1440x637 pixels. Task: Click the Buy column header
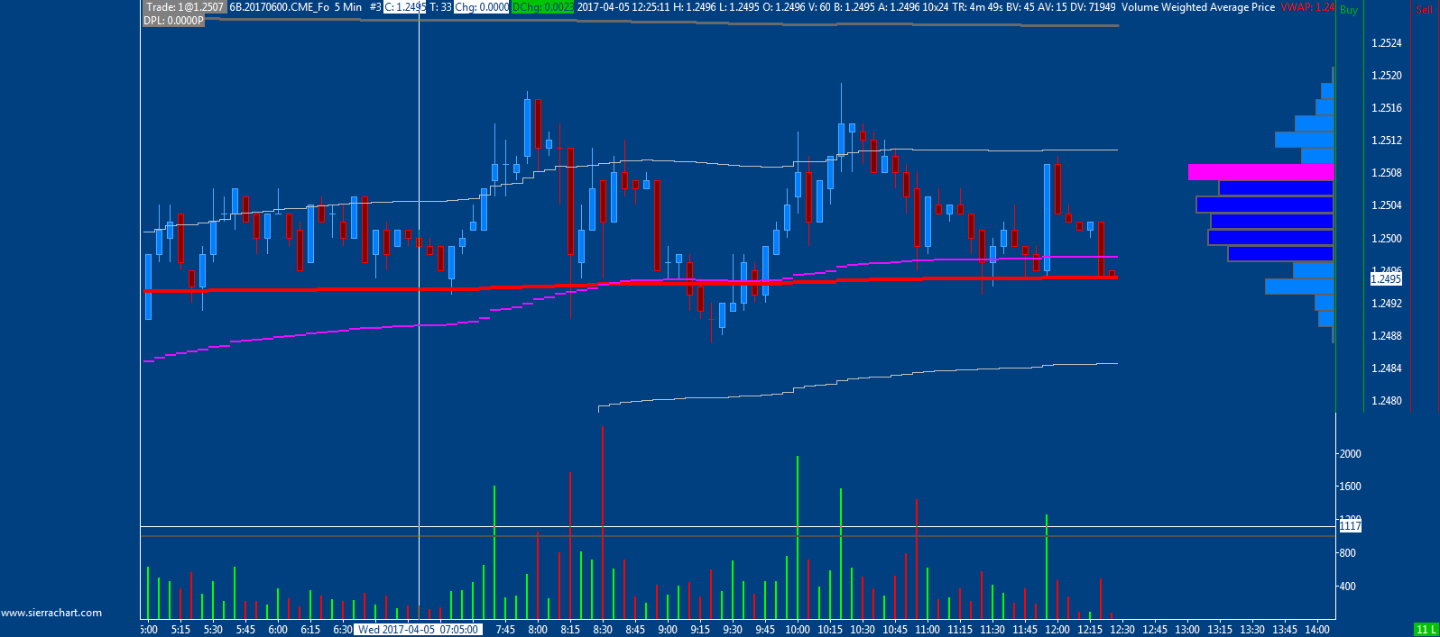click(x=1349, y=10)
